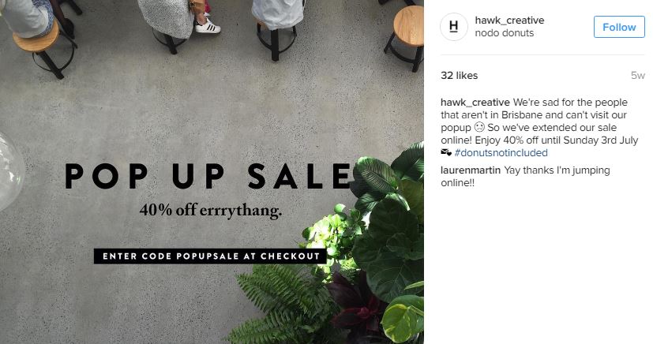653x344 pixels.
Task: Open the nodo donuts location link
Action: point(503,33)
